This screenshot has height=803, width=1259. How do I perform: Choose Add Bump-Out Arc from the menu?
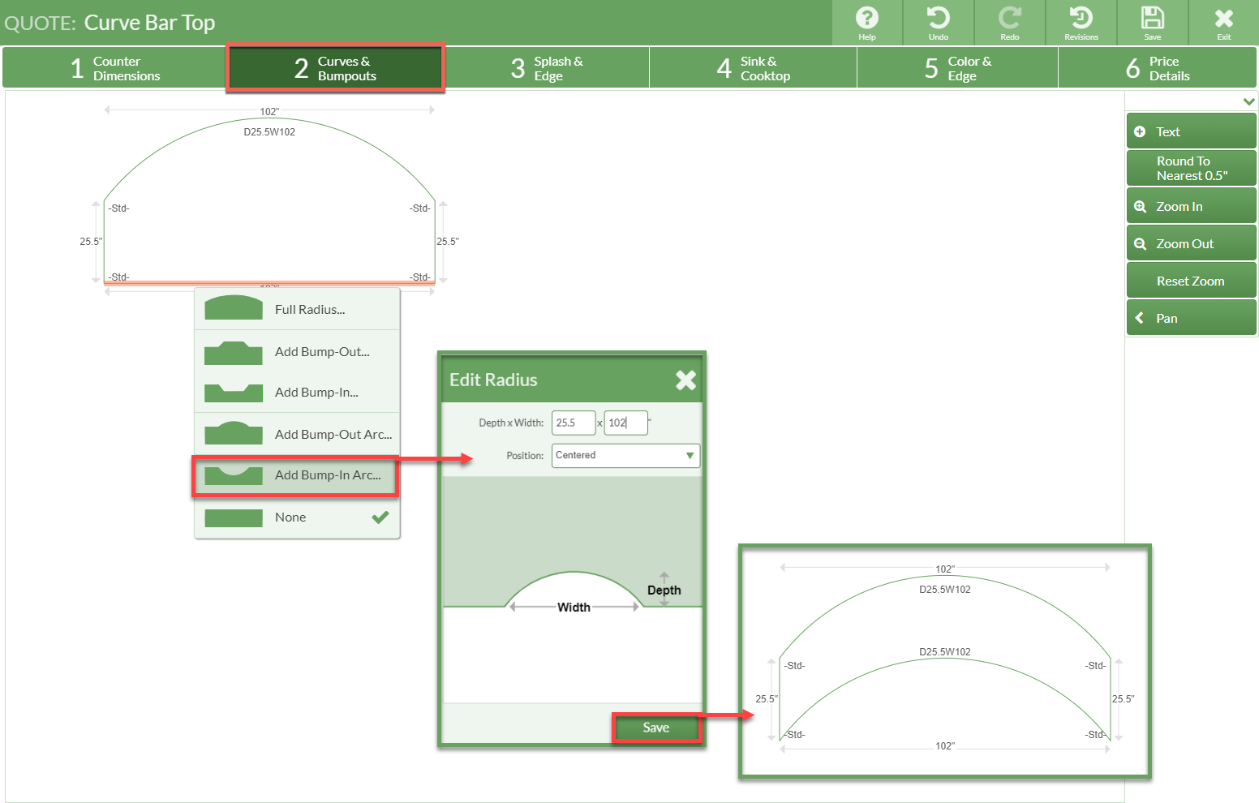click(297, 434)
